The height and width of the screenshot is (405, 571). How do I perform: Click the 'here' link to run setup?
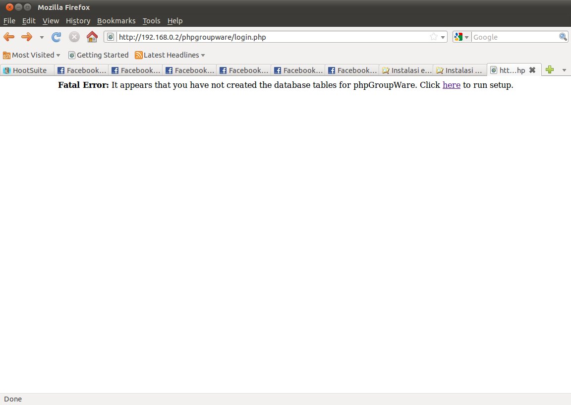(451, 85)
